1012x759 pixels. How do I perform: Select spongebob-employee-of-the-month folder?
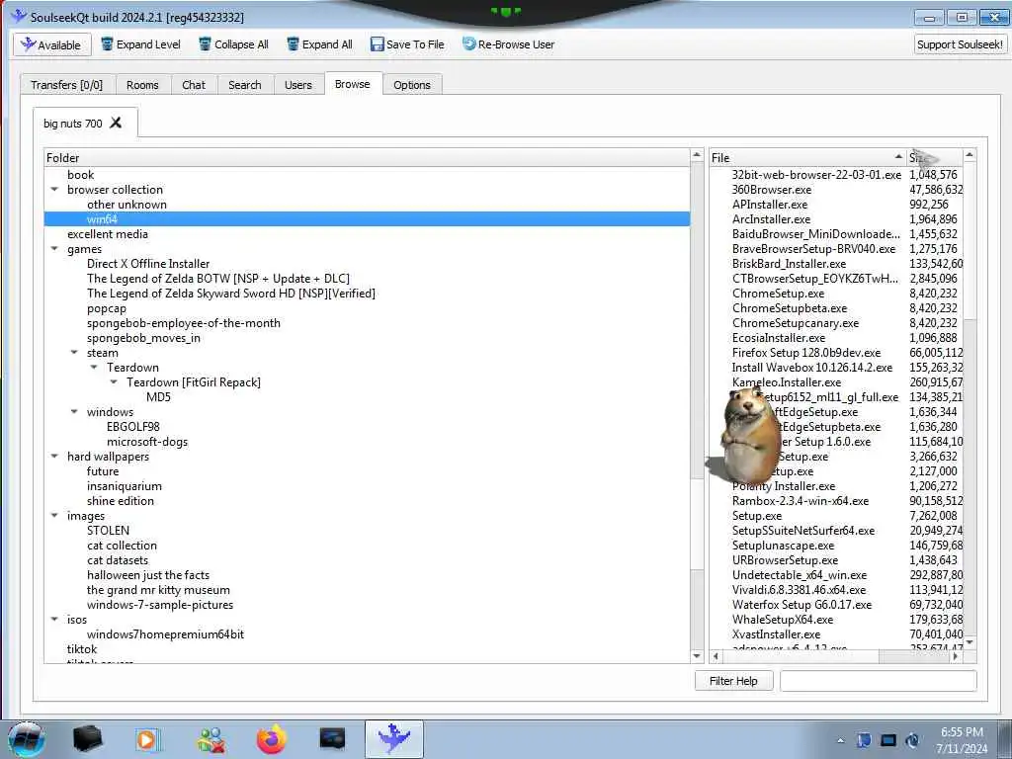coord(184,323)
